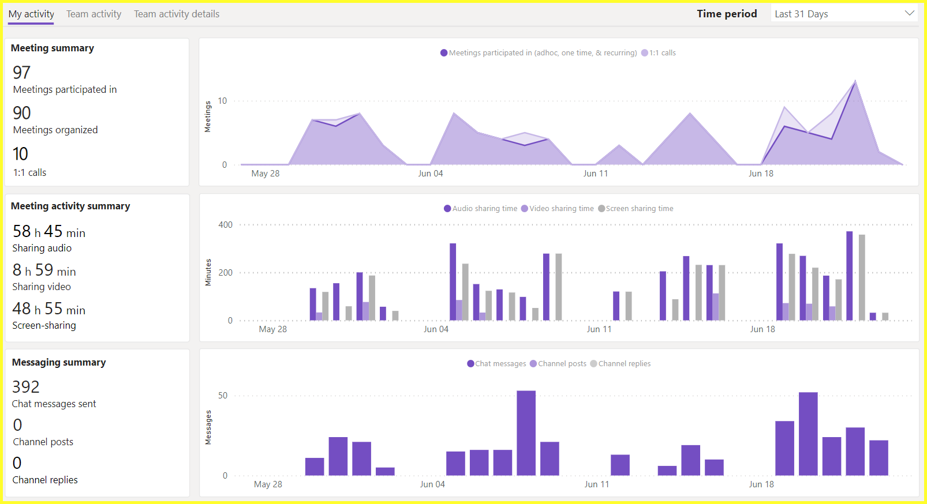The height and width of the screenshot is (504, 927).
Task: Click the Chat messages legend dot
Action: (x=470, y=364)
